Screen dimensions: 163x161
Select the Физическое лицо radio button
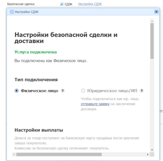[x=17, y=91]
